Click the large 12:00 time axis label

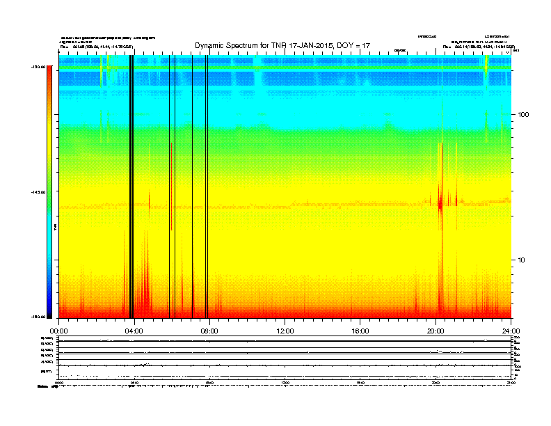(x=285, y=331)
